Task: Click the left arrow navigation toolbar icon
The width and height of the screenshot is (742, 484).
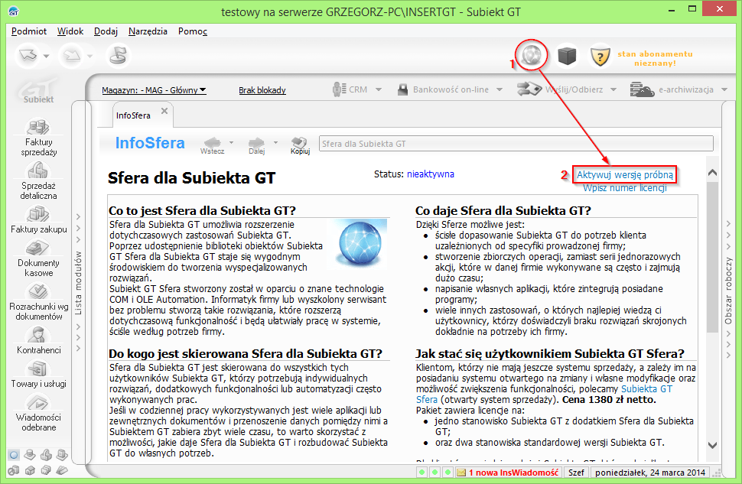Action: click(x=28, y=55)
